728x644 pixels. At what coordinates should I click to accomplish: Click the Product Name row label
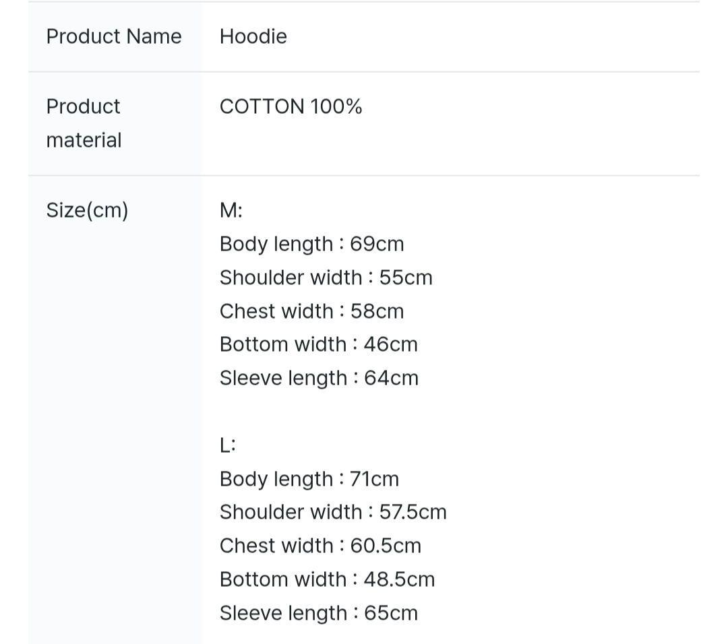[114, 36]
